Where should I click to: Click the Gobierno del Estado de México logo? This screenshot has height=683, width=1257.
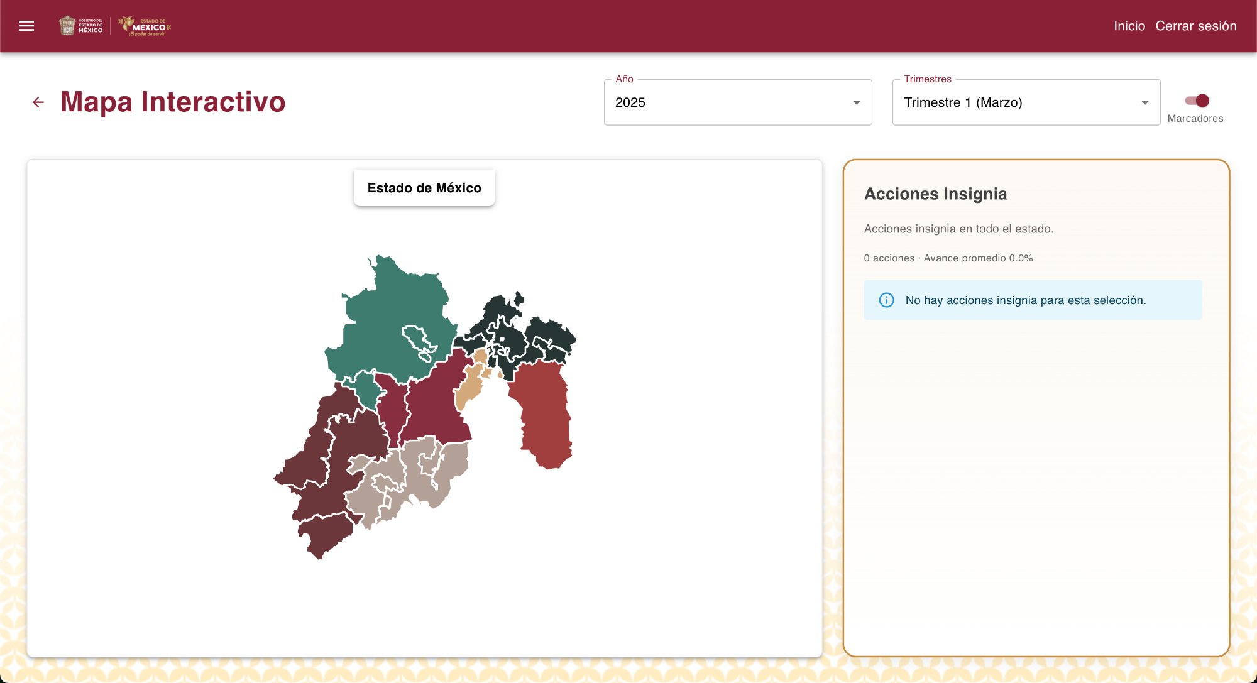[x=81, y=26]
